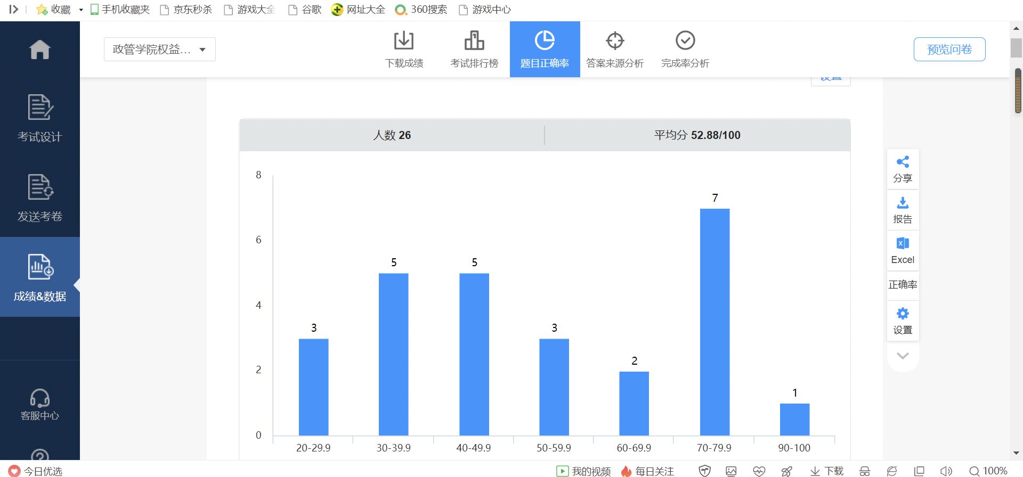Download the 报告 report
This screenshot has height=477, width=1023.
902,210
